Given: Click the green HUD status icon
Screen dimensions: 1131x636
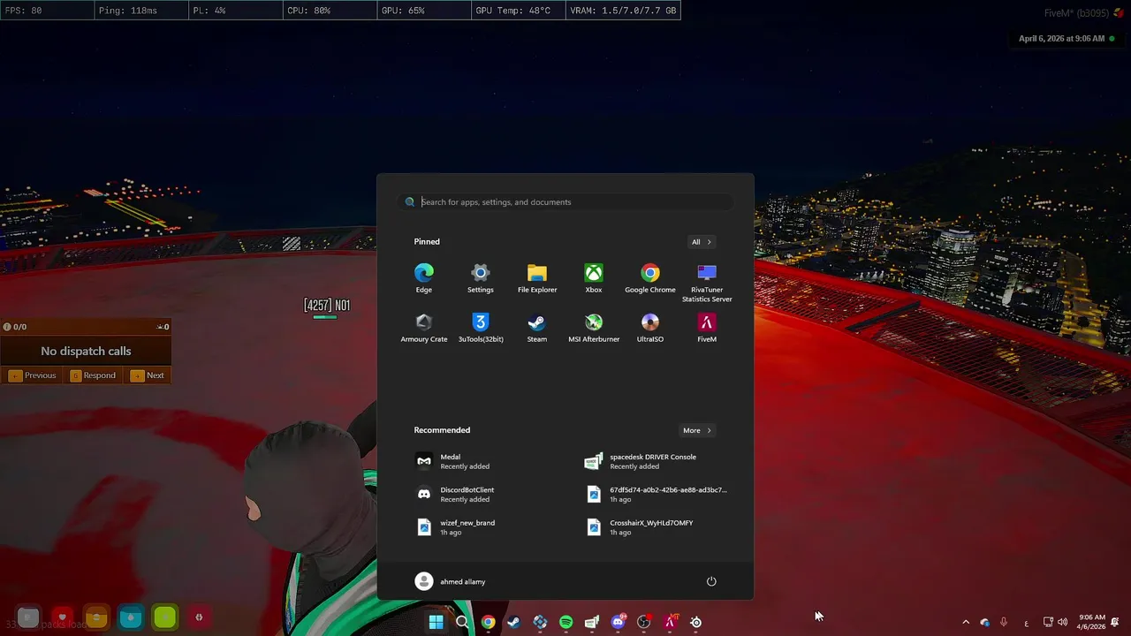Looking at the screenshot, I should [165, 617].
